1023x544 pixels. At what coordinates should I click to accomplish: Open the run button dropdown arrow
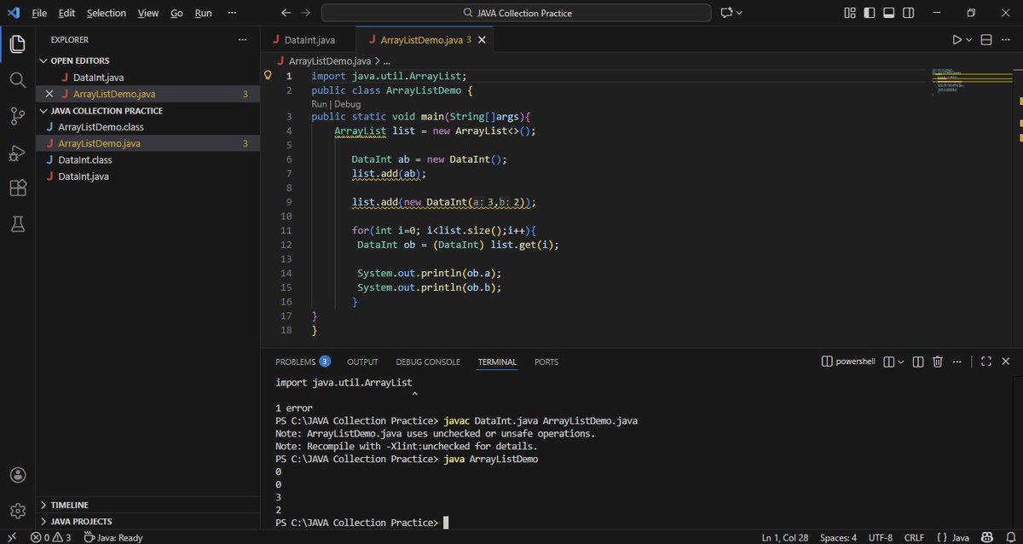coord(969,40)
